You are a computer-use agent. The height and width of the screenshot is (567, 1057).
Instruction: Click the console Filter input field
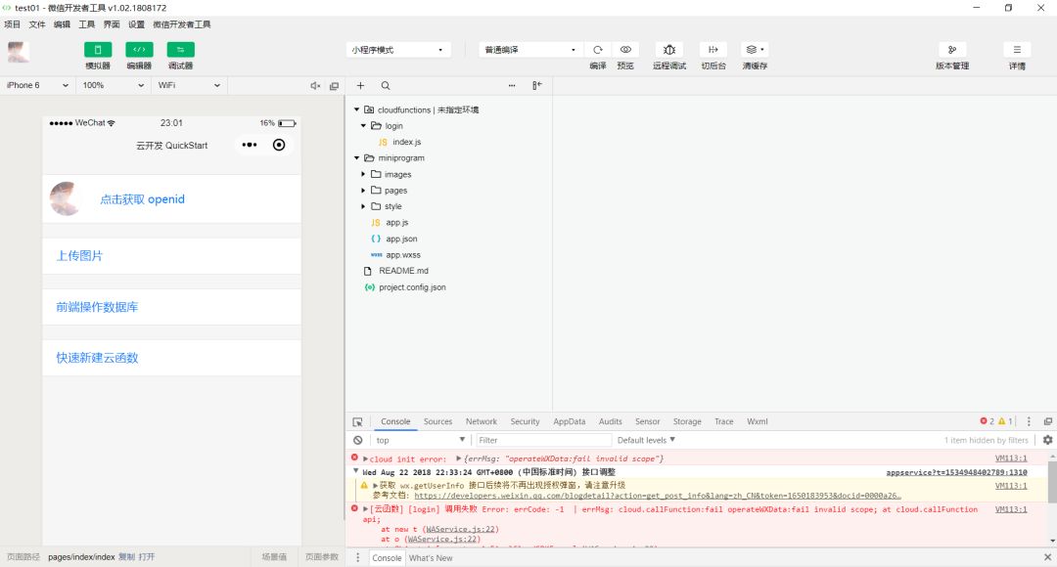pos(543,440)
